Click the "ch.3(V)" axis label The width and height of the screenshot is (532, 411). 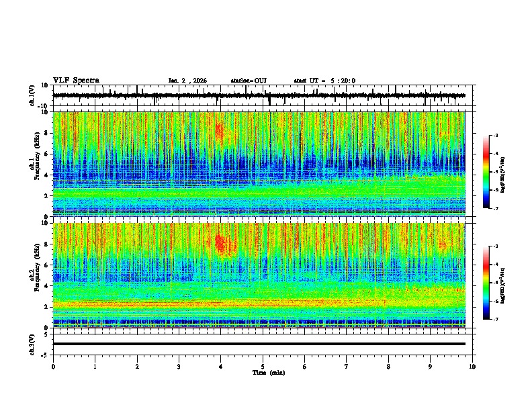pyautogui.click(x=32, y=345)
